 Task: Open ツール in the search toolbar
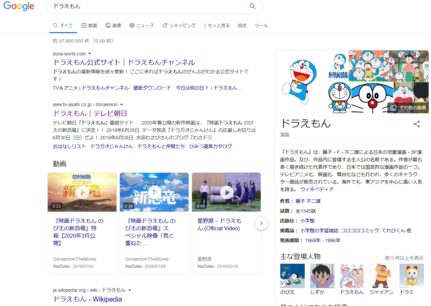(261, 25)
